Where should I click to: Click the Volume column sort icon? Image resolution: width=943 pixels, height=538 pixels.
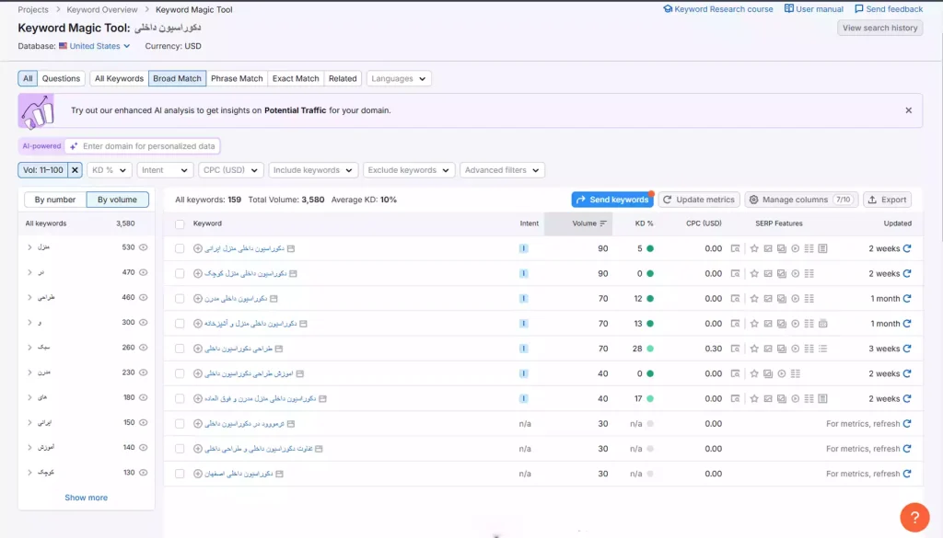click(603, 223)
